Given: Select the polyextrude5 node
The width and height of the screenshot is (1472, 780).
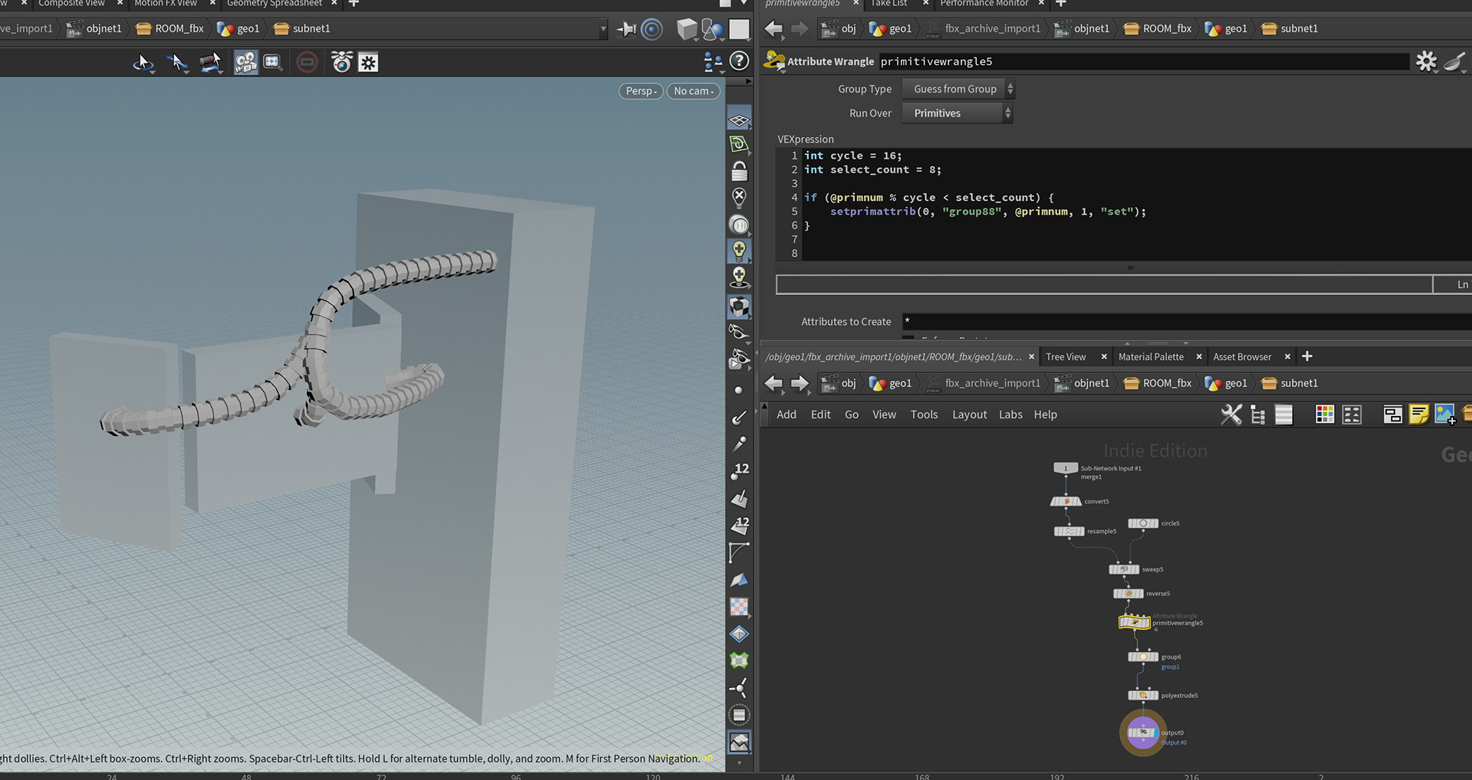Looking at the screenshot, I should coord(1142,695).
